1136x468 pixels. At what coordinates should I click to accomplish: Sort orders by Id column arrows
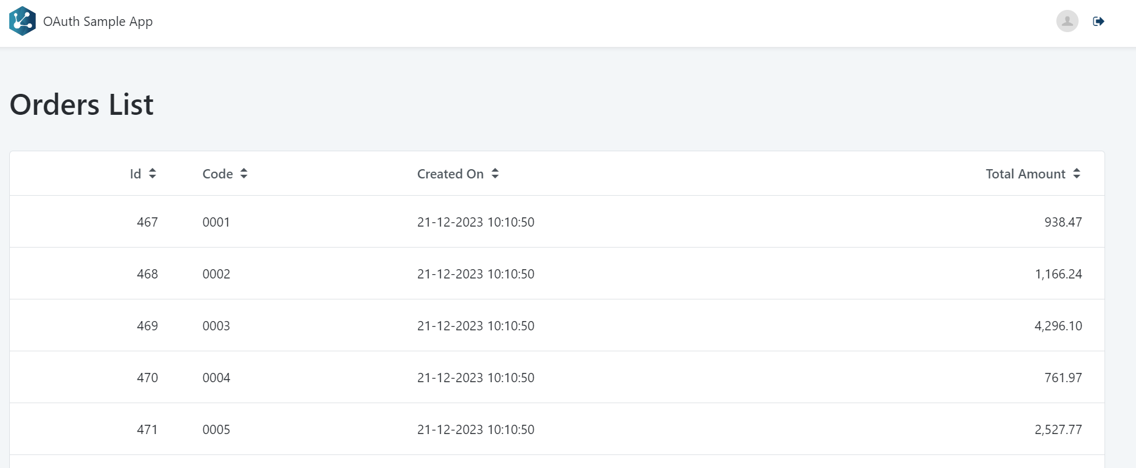coord(152,173)
